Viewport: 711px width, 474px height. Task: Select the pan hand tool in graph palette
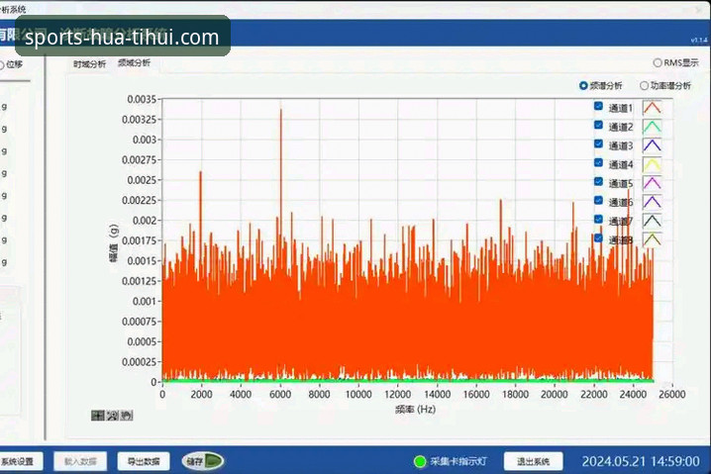[127, 415]
